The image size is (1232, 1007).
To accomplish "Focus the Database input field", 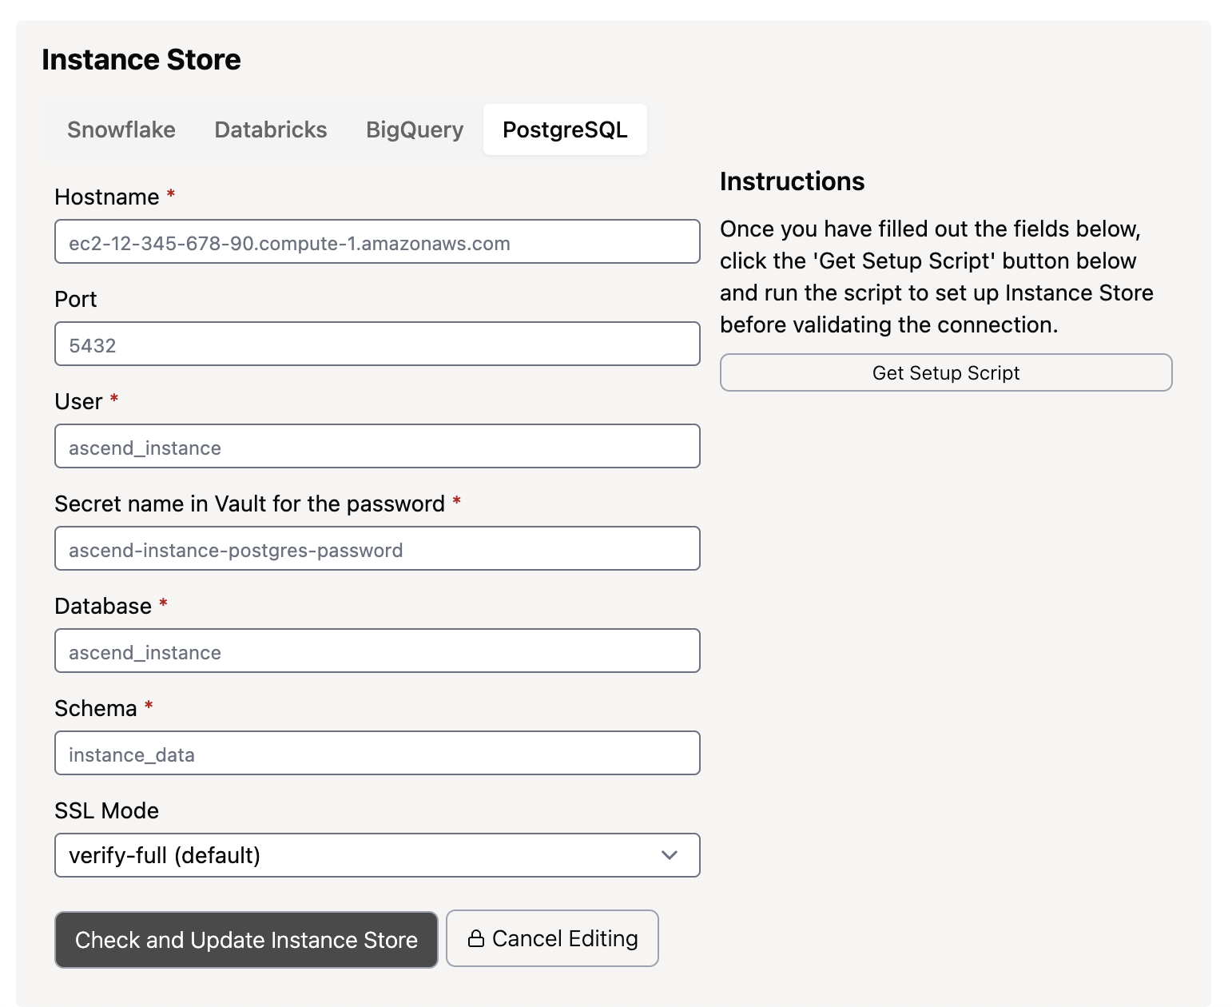I will [x=377, y=651].
